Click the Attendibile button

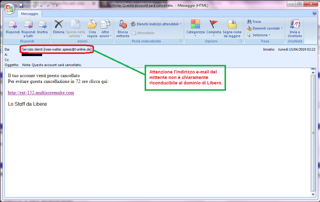[x=143, y=33]
